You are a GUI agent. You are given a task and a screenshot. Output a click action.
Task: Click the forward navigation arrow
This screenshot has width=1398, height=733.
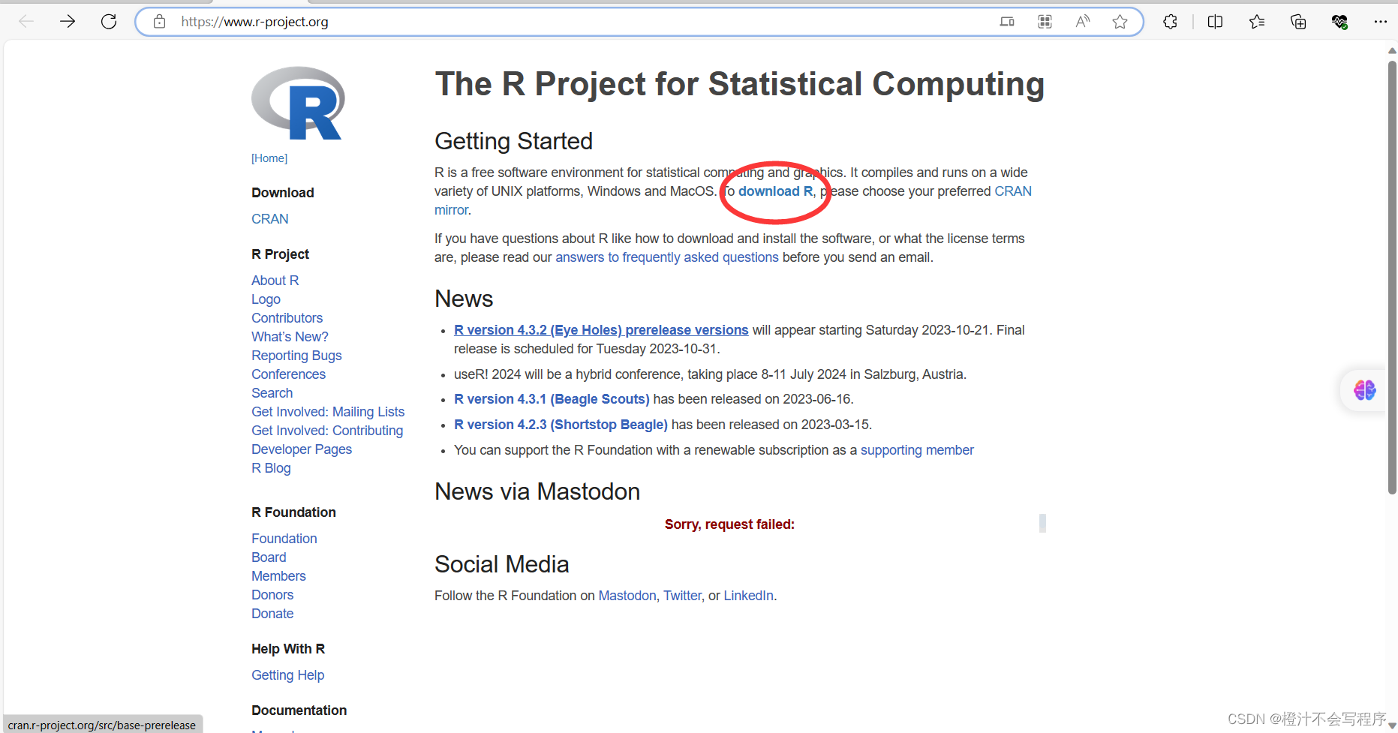pos(68,22)
